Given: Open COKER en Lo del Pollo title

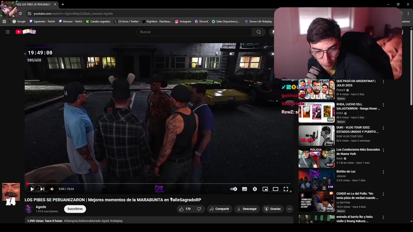Looking at the screenshot, I should point(357,196).
